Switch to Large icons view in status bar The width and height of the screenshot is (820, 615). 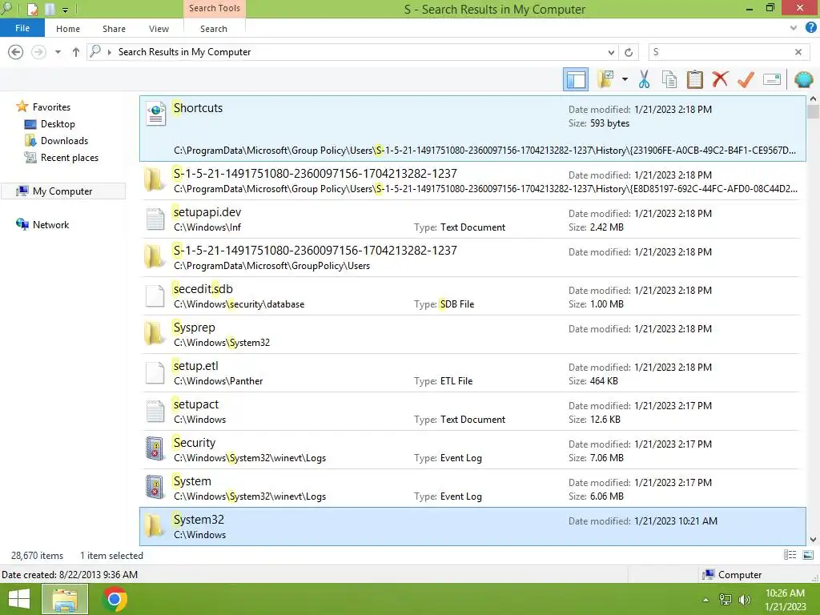click(x=808, y=555)
